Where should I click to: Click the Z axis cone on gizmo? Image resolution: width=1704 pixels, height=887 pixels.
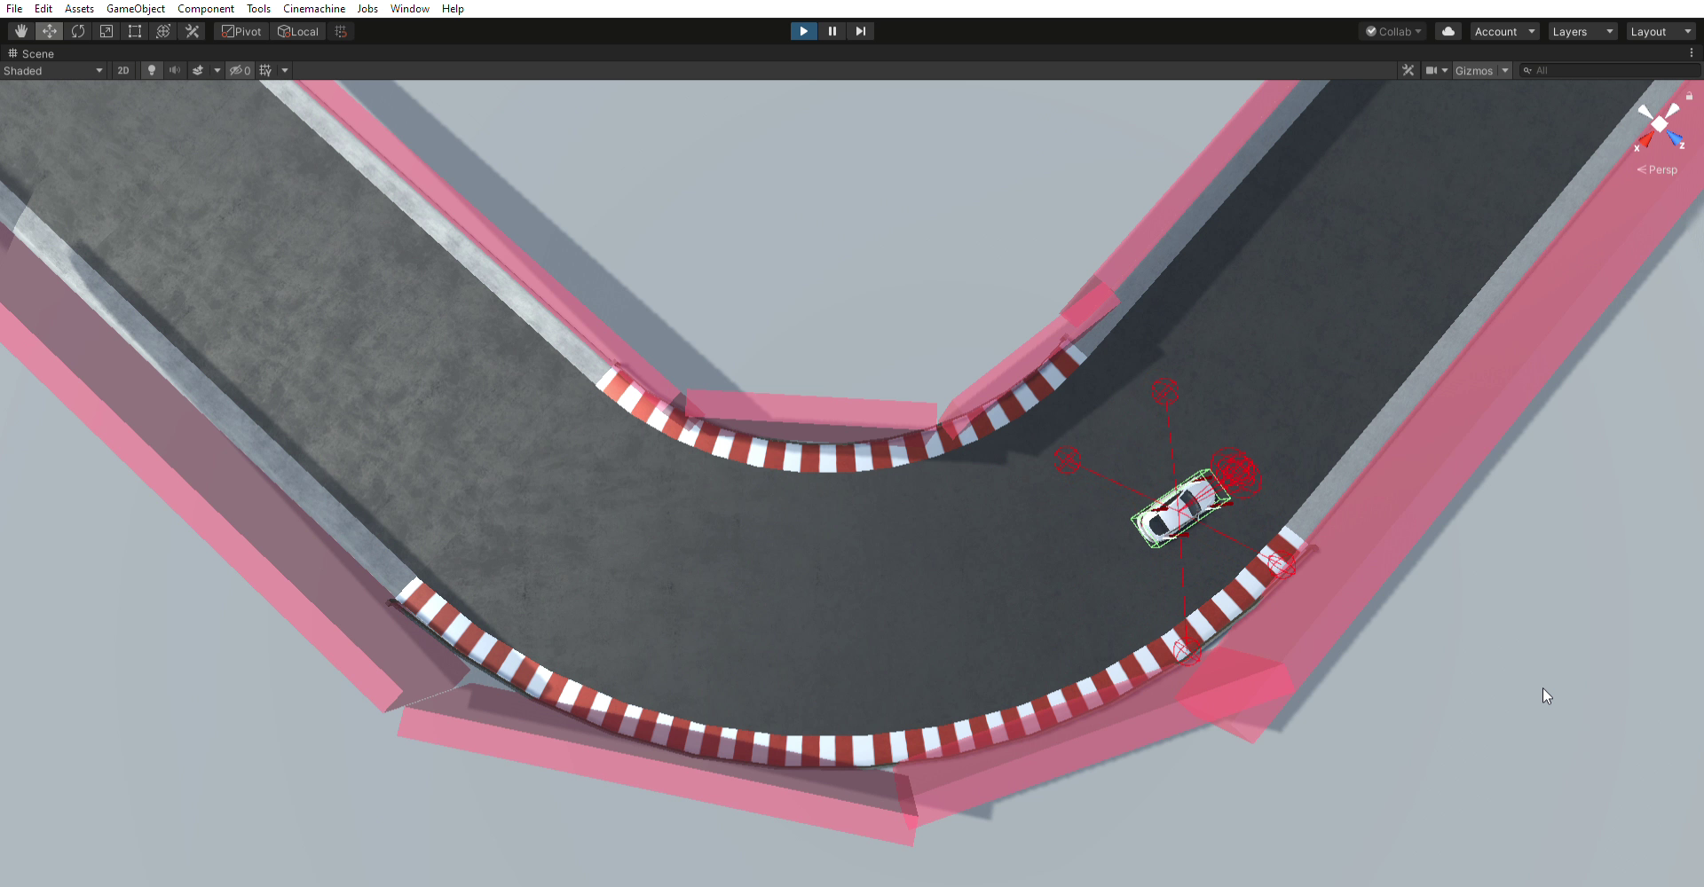tap(1675, 137)
